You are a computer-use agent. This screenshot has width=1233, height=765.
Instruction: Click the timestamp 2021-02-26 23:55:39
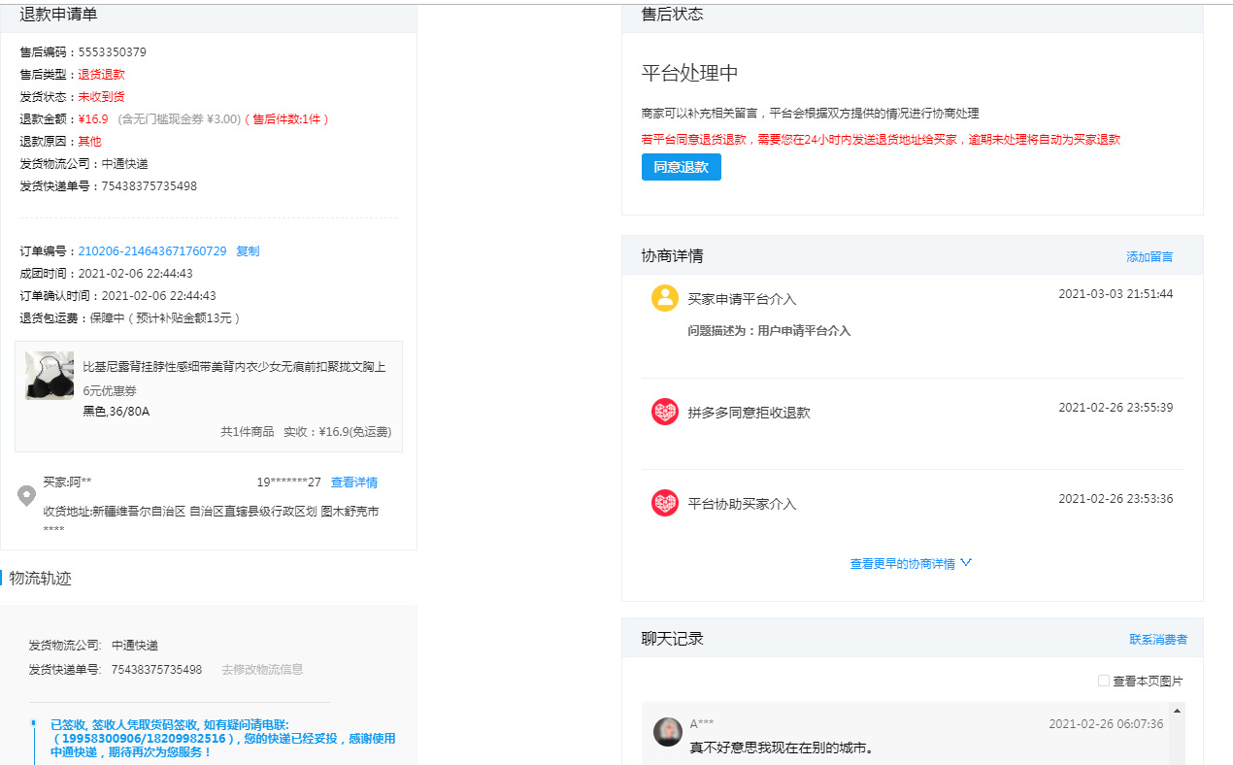coord(1116,407)
